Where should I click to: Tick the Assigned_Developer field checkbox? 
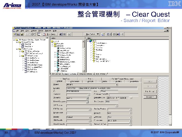pos(55,53)
